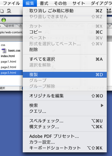112x156 pixels.
Task: Expand the 検索 submenu
Action: pyautogui.click(x=65, y=105)
